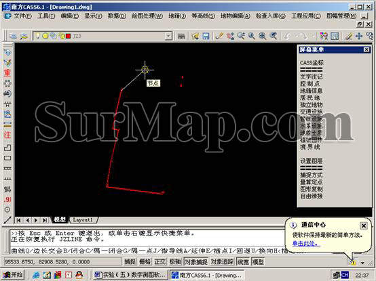Toggle 对象捕捉 object snap in status bar
The height and width of the screenshot is (281, 376).
196,262
